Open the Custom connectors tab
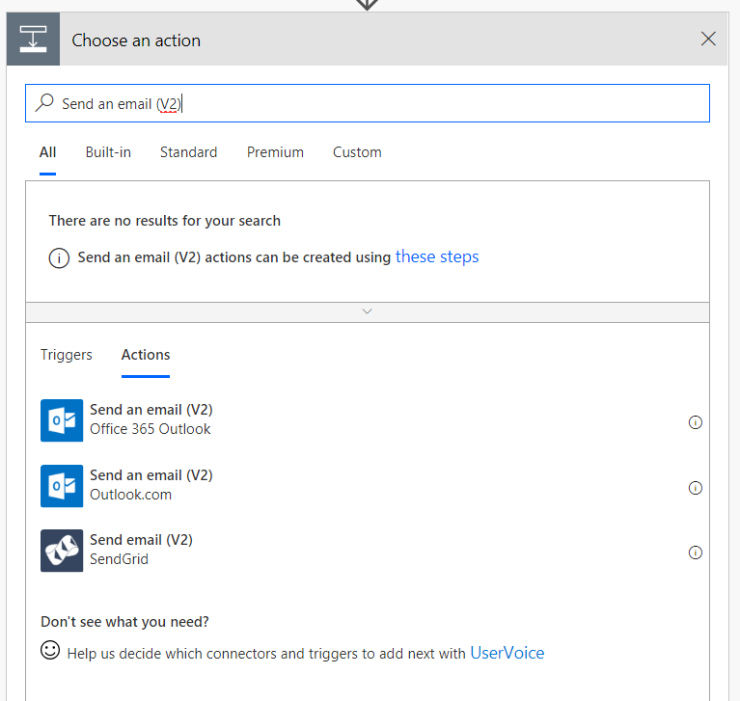Screen dimensions: 740x701 point(357,152)
